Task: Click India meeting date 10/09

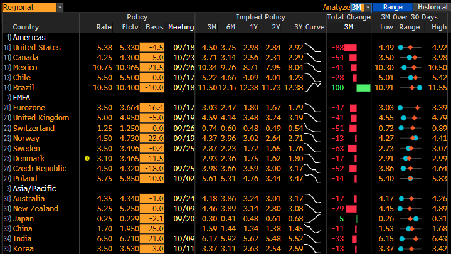Action: [184, 239]
